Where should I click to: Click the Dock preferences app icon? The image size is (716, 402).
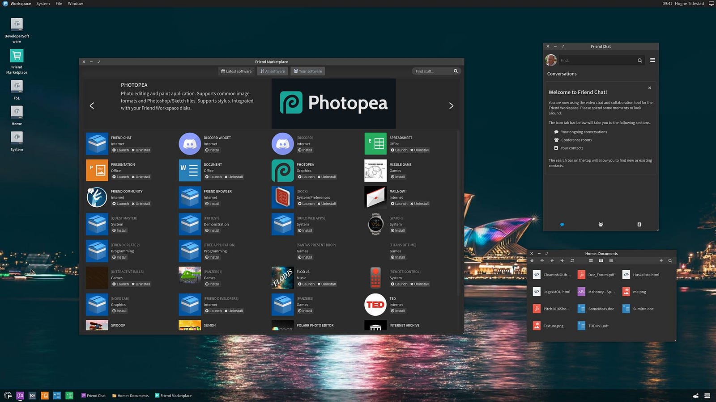point(283,197)
